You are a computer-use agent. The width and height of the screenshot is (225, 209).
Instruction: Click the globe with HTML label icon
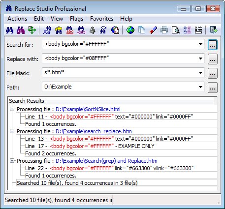[x=115, y=30]
